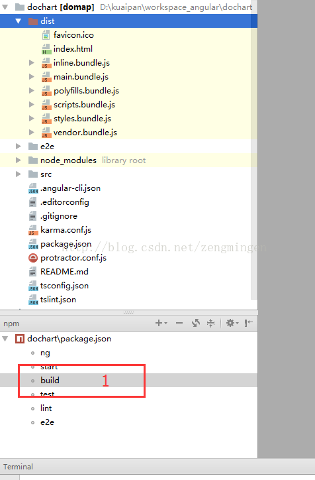The width and height of the screenshot is (315, 480).
Task: Click the node_modules folder icon
Action: pyautogui.click(x=32, y=160)
